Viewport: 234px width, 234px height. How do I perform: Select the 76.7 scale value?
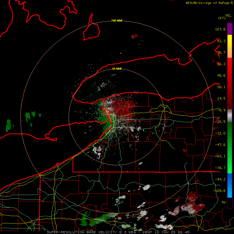221,52
